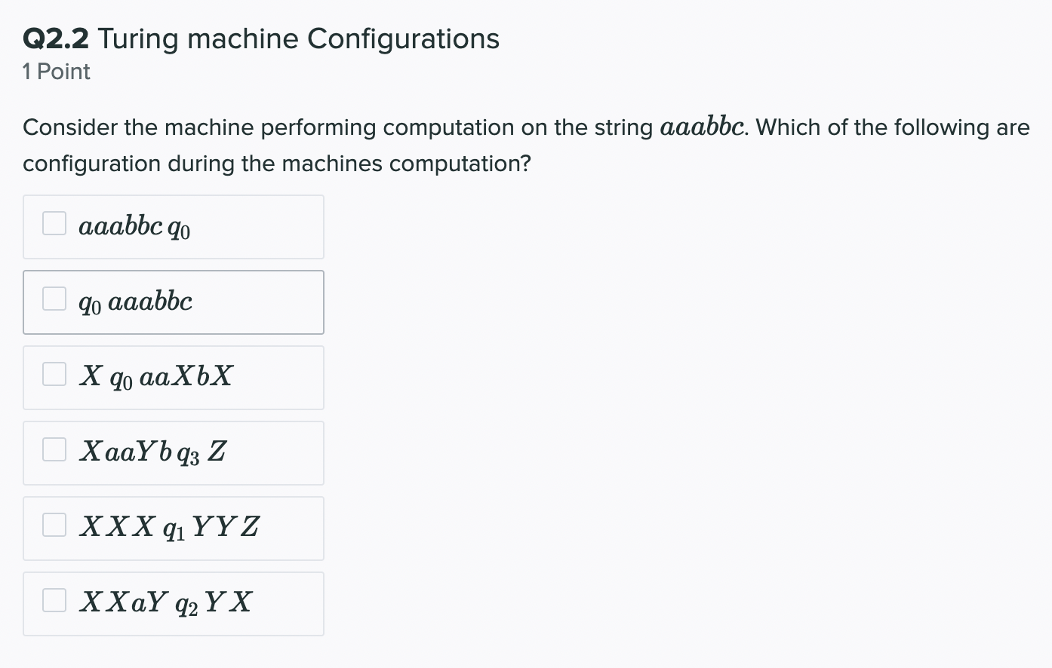Pick the answer text X q0 aaXbX

point(156,376)
